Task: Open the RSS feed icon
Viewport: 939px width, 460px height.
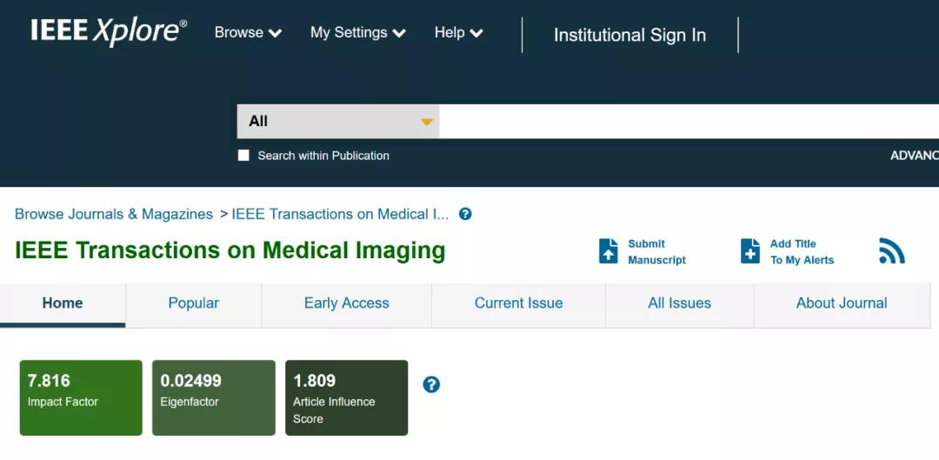Action: pyautogui.click(x=892, y=251)
